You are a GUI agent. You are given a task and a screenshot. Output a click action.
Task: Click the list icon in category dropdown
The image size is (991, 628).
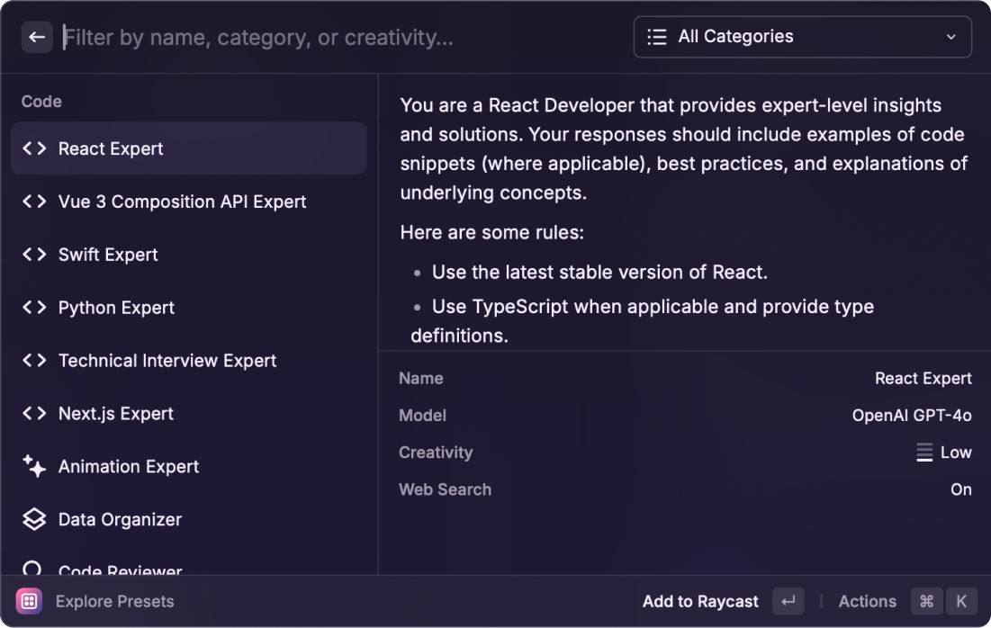point(657,37)
